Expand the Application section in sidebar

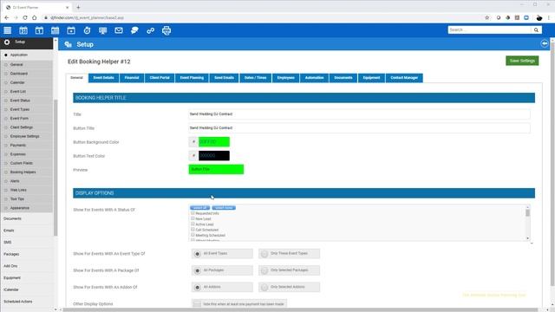19,55
